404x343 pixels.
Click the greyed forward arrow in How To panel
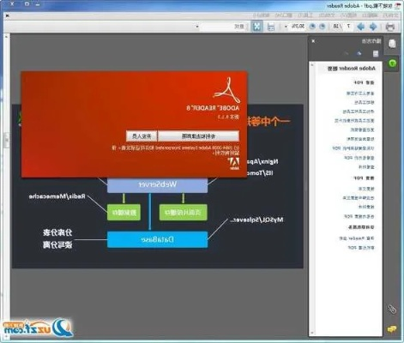pyautogui.click(x=347, y=53)
